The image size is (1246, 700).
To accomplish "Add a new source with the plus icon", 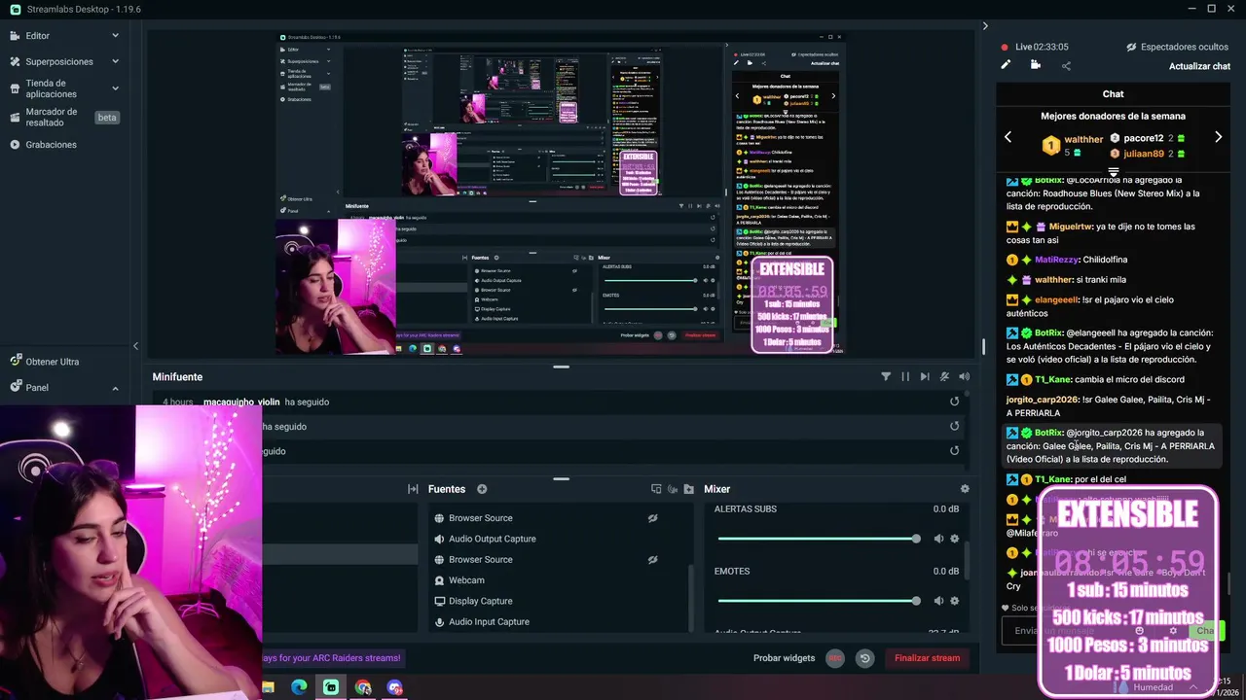I will tap(482, 489).
